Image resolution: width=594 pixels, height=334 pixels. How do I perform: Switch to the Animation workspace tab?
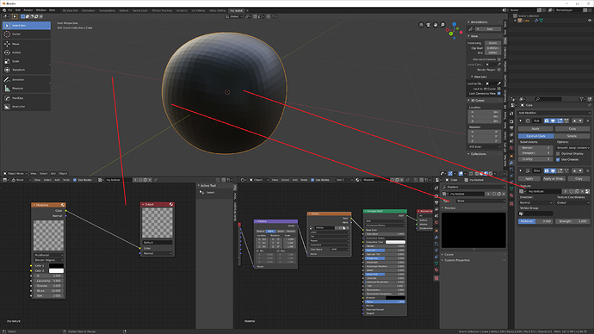[x=89, y=10]
